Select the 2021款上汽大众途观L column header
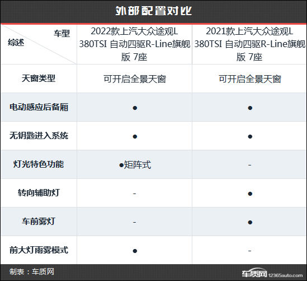Screen dimensions: 307x281 [249, 44]
